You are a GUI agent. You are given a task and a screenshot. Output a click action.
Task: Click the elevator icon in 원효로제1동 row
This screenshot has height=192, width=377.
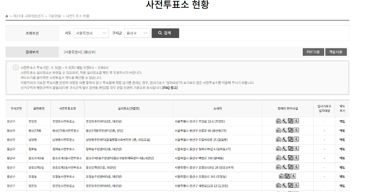(x=279, y=158)
